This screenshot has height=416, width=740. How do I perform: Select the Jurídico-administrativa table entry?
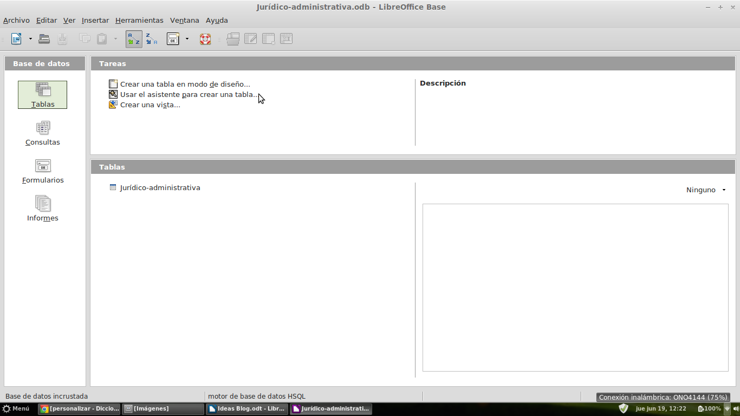pos(155,187)
